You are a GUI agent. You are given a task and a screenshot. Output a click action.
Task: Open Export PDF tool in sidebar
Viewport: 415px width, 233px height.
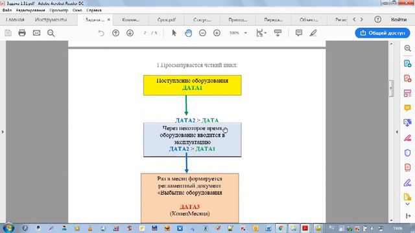click(408, 63)
